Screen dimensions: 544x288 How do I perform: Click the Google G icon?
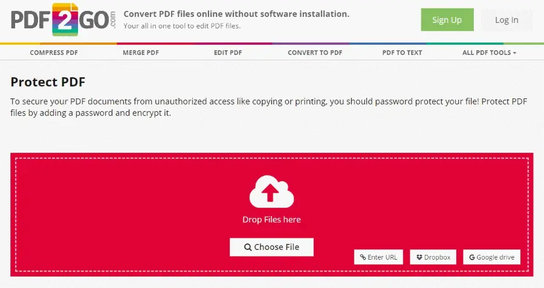click(x=472, y=257)
